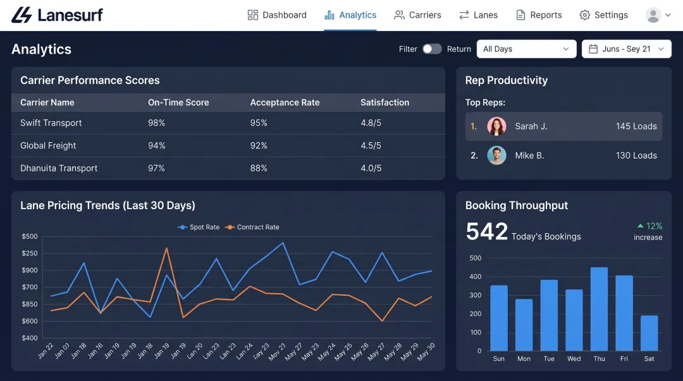Click the Lanes arrows icon
Viewport: 683px width, 381px height.
(464, 15)
